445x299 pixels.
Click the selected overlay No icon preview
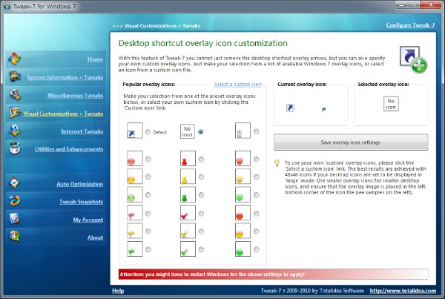[x=391, y=104]
